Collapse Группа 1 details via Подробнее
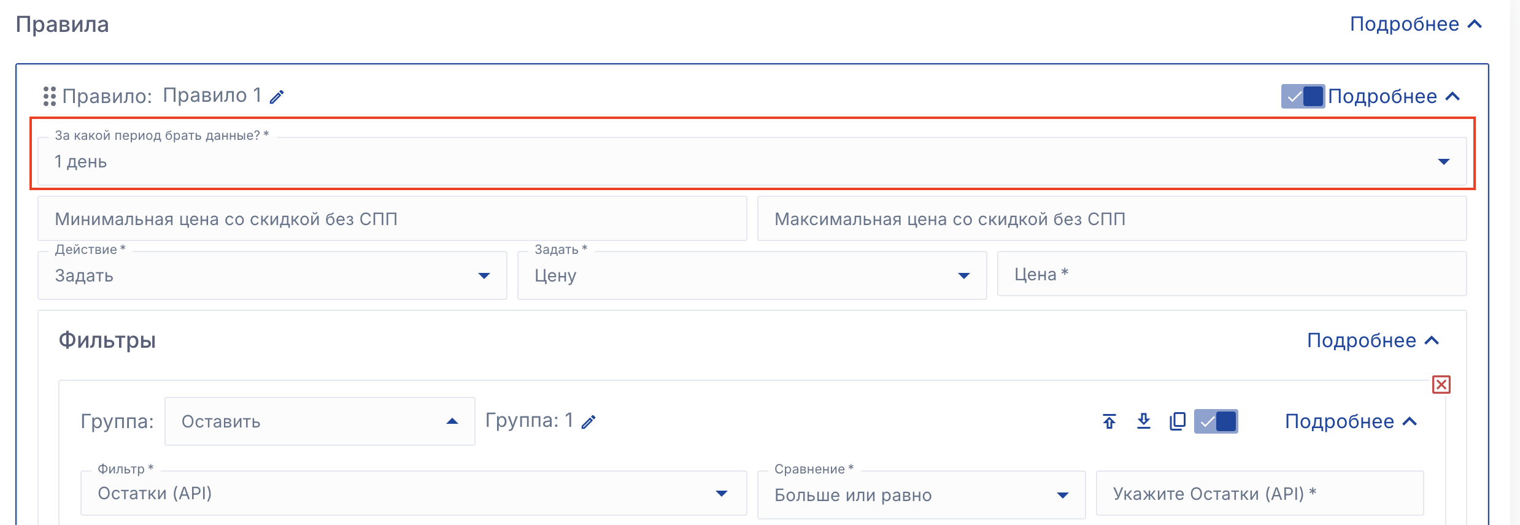The image size is (1520, 525). point(1351,421)
